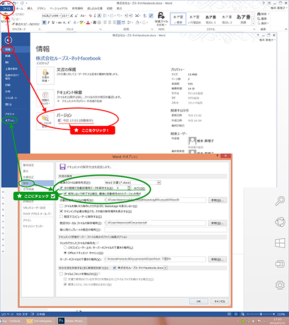Click the Search charm magnifier icon
Screen dimensions: 289x325
(x=280, y=201)
